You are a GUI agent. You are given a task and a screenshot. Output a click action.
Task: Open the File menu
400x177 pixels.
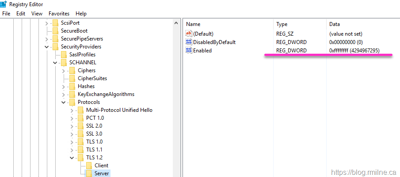point(6,14)
